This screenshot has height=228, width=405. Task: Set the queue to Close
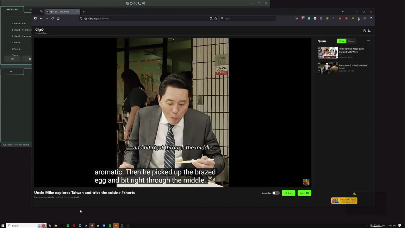point(351,41)
